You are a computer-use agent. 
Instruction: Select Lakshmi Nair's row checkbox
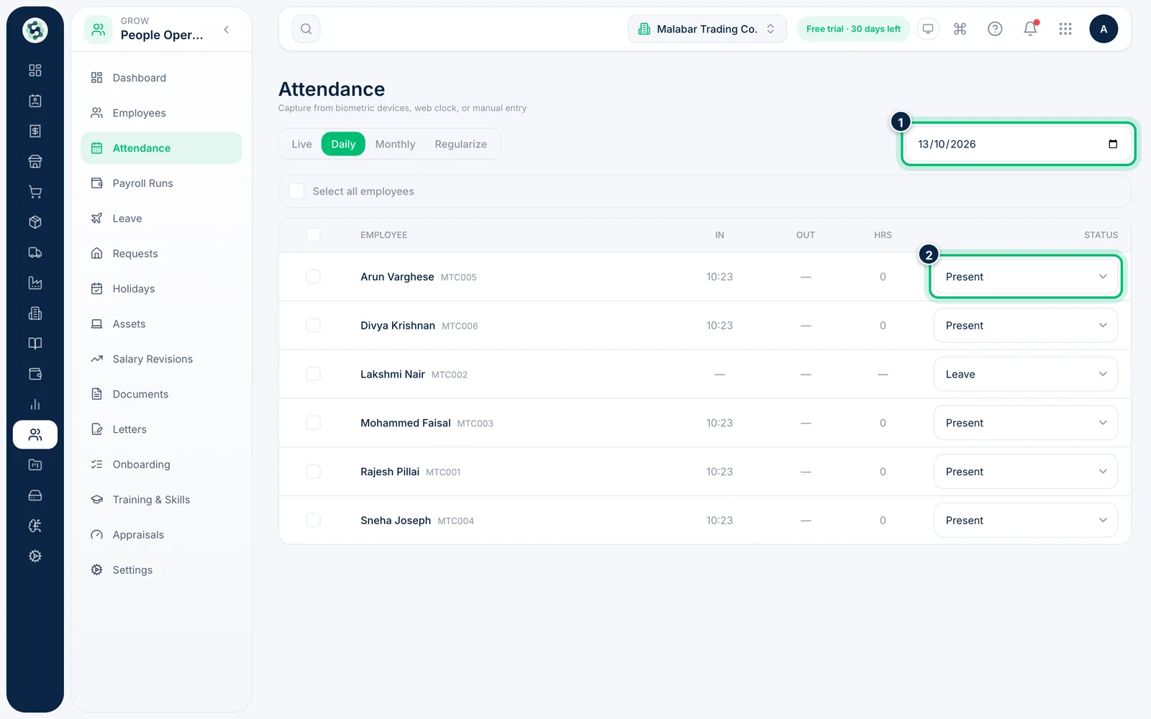pos(313,374)
